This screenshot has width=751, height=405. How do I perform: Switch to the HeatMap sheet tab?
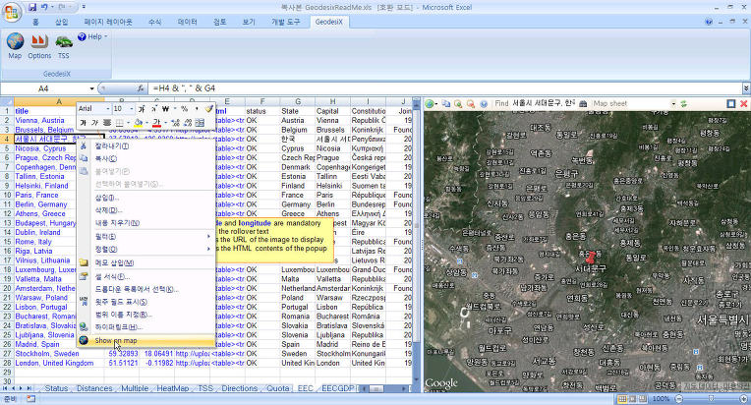(172, 388)
